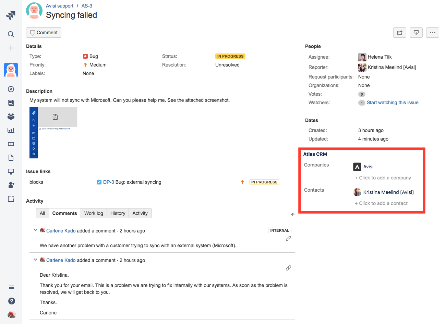Click the In Progress status badge in Details
The image size is (446, 324).
coord(230,56)
